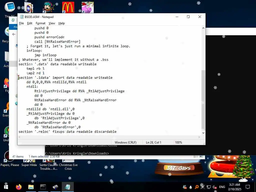Click the Notepad title bar document icon

coord(21,17)
